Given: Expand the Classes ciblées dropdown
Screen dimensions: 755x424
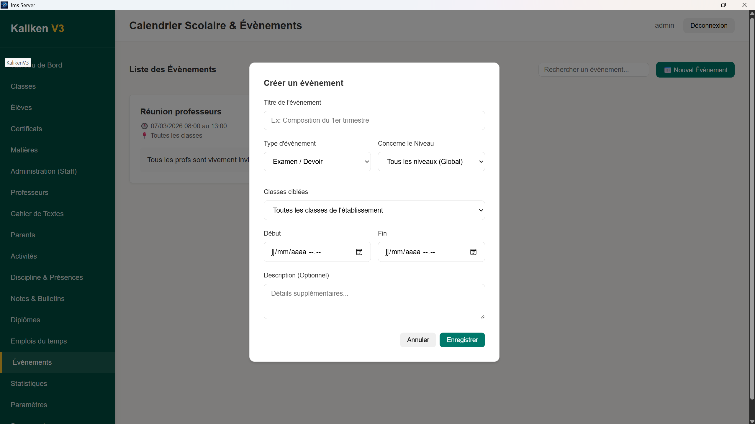Looking at the screenshot, I should (x=374, y=210).
